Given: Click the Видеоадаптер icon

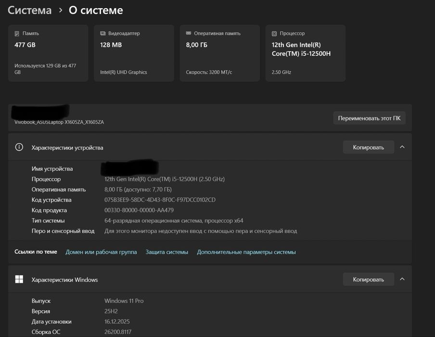Looking at the screenshot, I should tap(102, 33).
